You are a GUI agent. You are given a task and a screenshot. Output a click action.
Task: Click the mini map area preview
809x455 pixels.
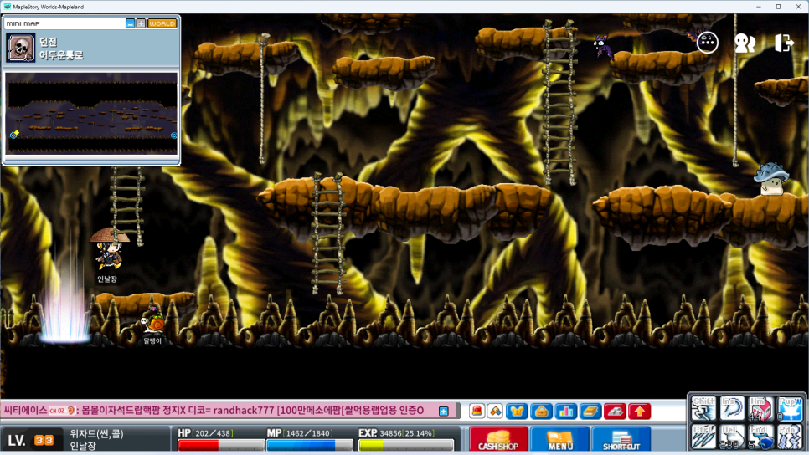click(91, 114)
